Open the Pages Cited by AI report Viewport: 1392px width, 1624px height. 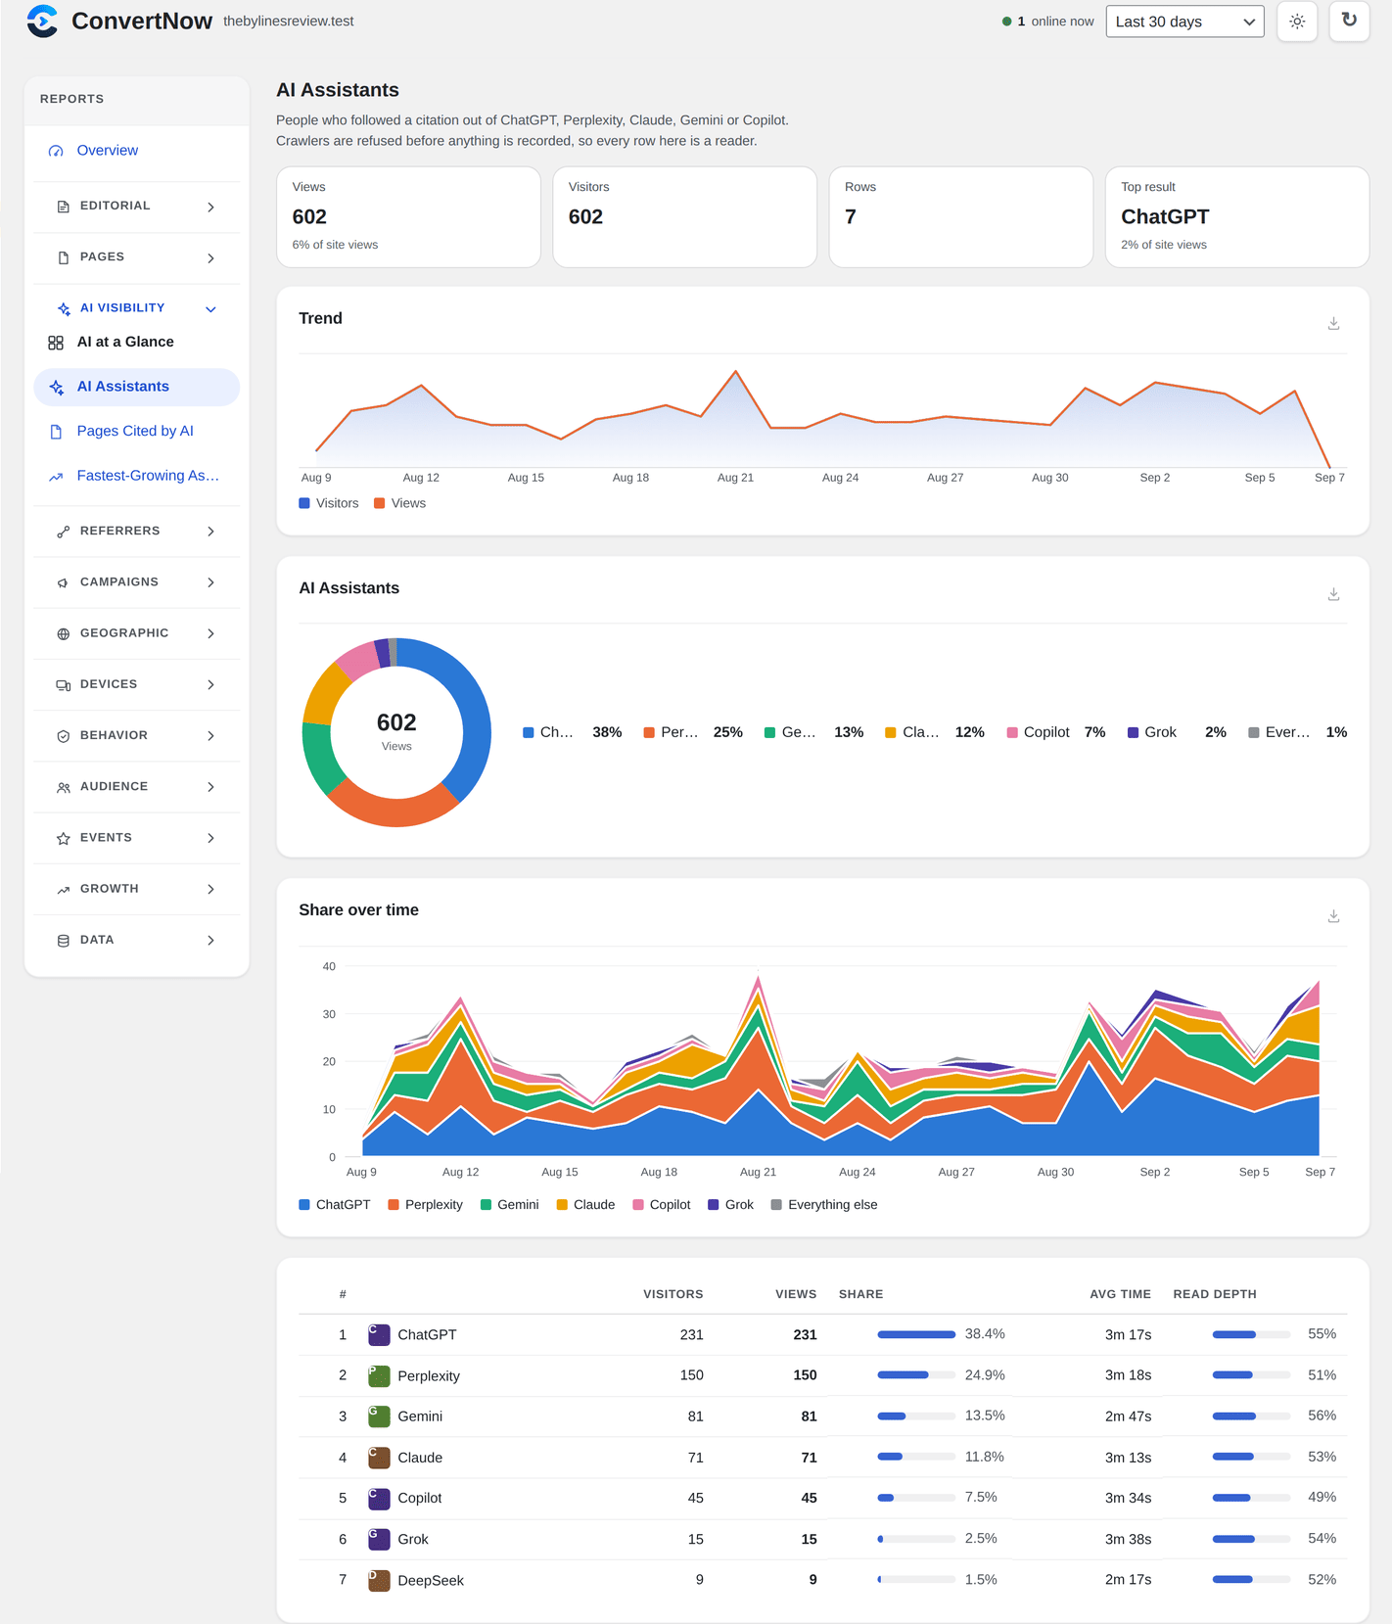[137, 432]
